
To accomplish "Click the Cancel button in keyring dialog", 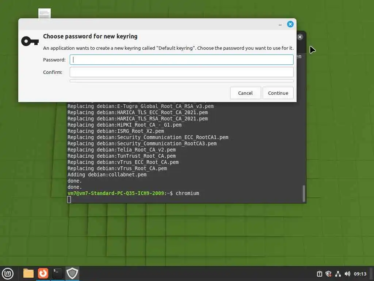I will (245, 93).
